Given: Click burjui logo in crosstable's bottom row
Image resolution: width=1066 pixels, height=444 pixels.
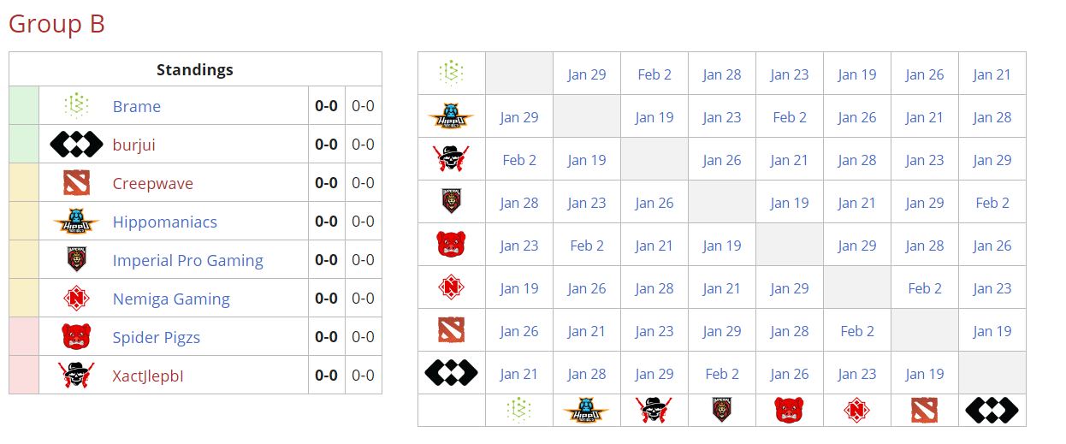Looking at the screenshot, I should [992, 411].
